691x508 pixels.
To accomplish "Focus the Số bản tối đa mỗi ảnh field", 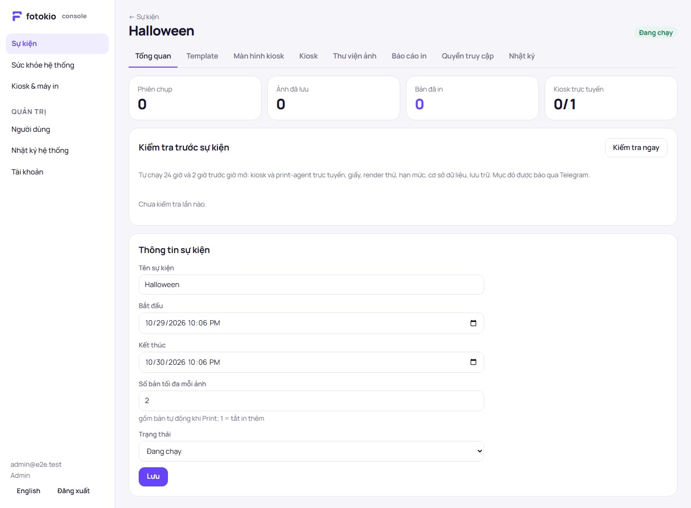I will click(311, 401).
